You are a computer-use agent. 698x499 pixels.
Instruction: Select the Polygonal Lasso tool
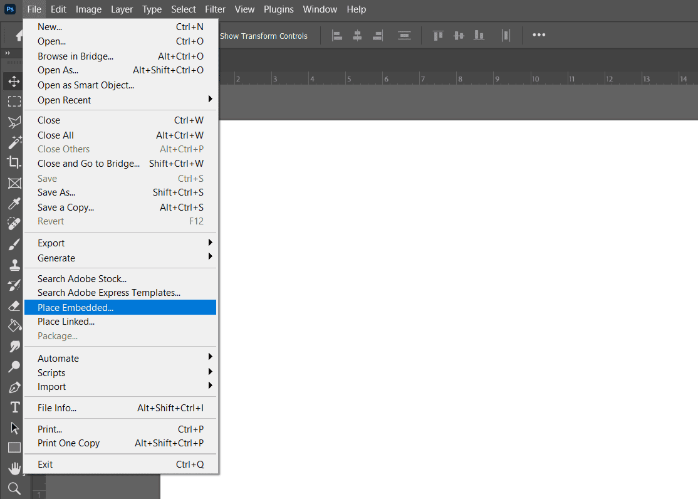(x=14, y=122)
